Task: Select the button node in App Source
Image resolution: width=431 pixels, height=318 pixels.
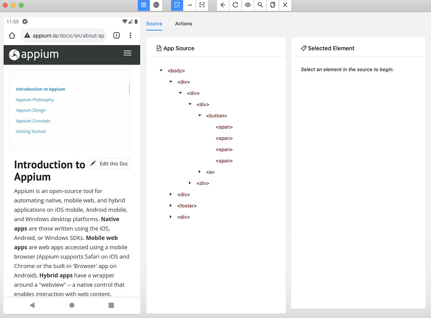Action: tap(217, 115)
